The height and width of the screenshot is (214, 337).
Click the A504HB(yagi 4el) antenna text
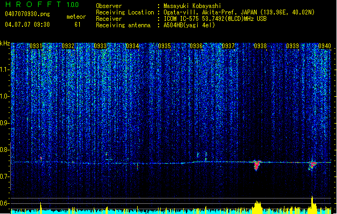click(189, 25)
